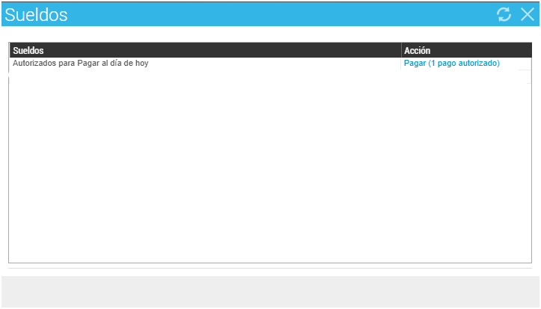Viewport: 541px width, 309px height.
Task: Click the Sueldos window title text
Action: [x=36, y=14]
